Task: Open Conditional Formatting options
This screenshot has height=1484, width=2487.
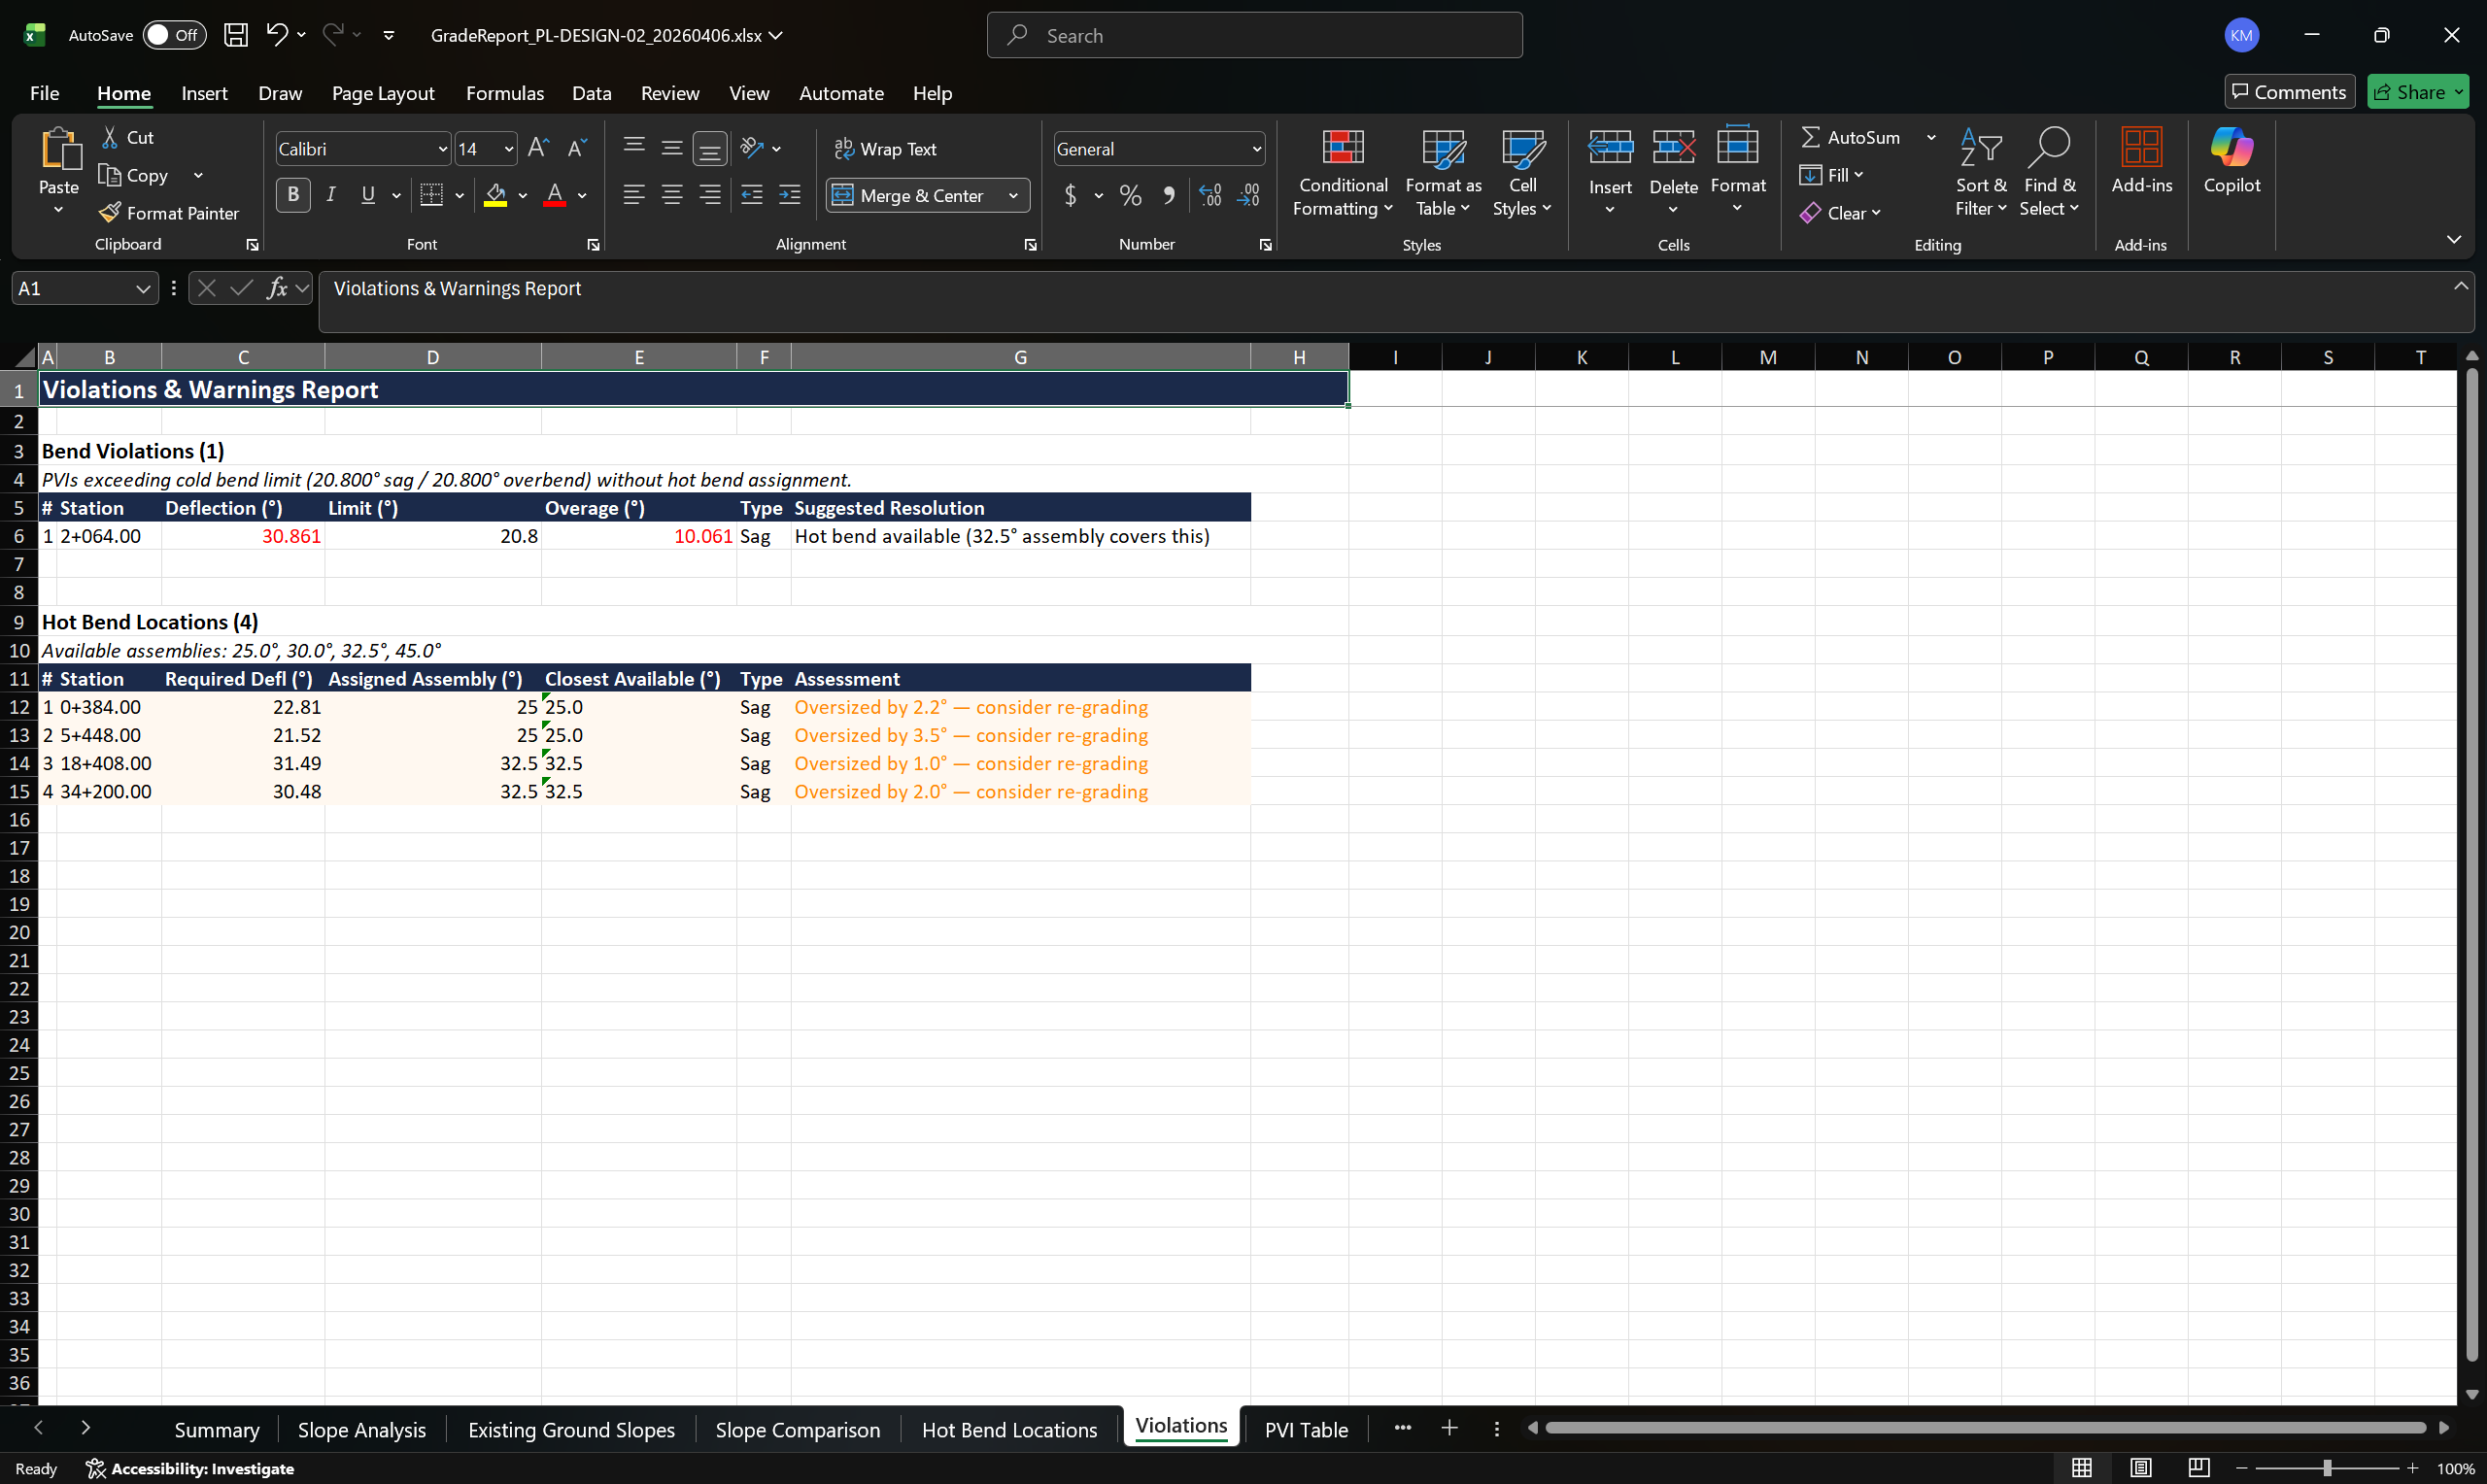Action: (x=1342, y=170)
